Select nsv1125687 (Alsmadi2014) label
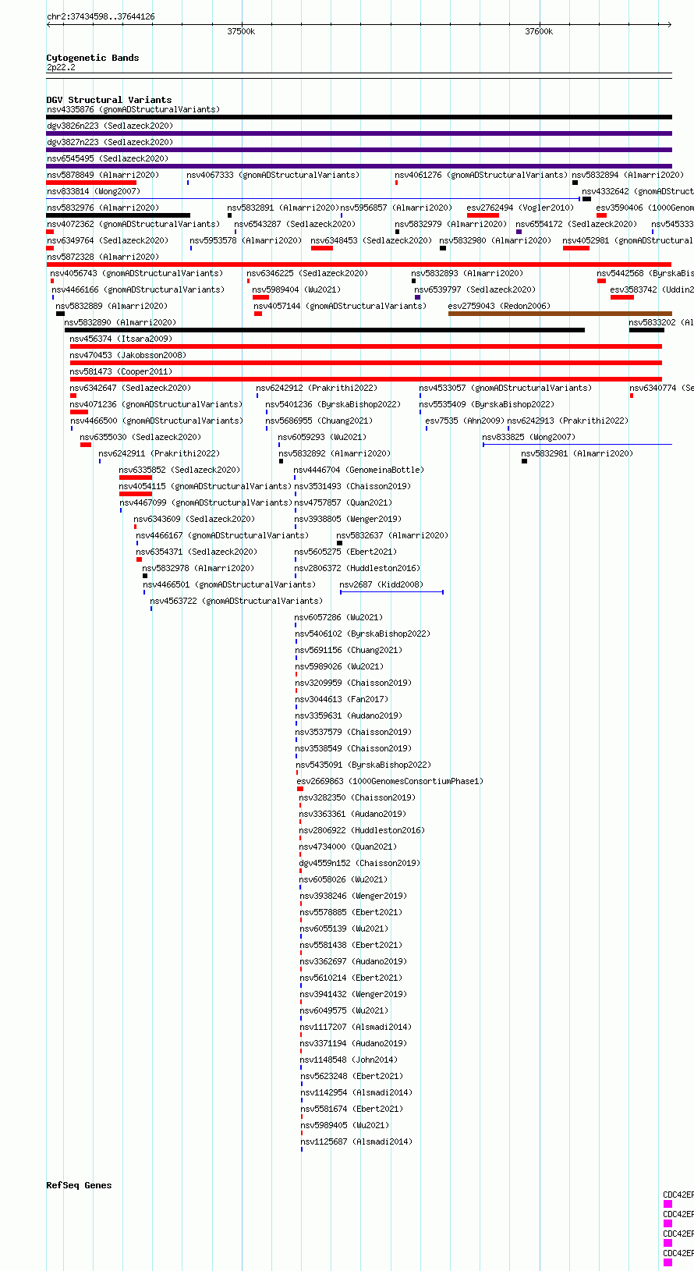This screenshot has width=694, height=1271. click(357, 1141)
